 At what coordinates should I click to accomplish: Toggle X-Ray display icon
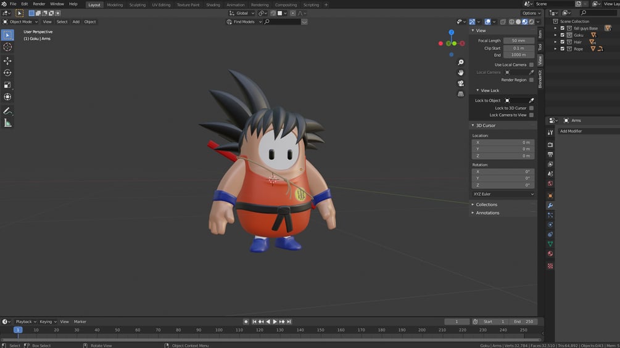503,22
